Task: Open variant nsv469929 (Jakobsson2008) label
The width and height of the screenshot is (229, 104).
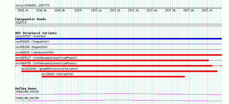Action: [x=35, y=52]
